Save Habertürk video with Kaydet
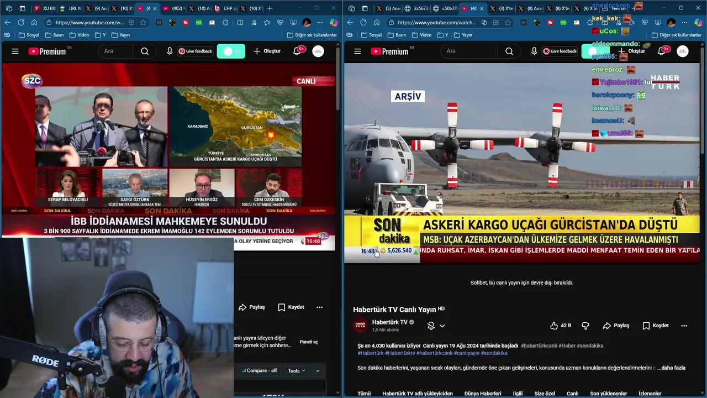707x398 pixels. click(x=655, y=326)
